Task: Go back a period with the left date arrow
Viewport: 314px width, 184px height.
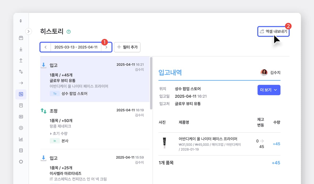Action: pos(45,47)
